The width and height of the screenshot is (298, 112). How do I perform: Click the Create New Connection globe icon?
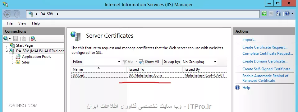(6, 39)
